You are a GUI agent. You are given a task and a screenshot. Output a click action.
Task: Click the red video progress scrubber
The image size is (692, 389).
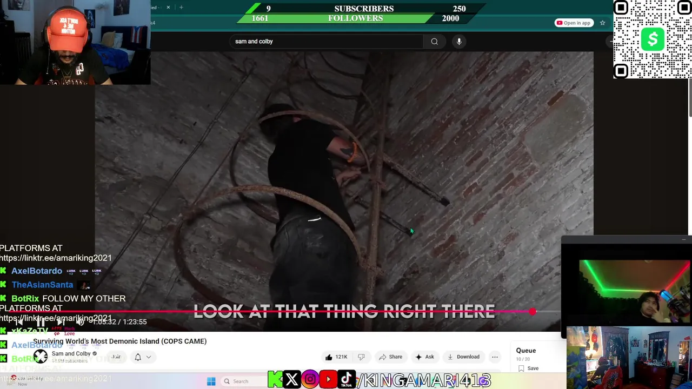pos(533,312)
